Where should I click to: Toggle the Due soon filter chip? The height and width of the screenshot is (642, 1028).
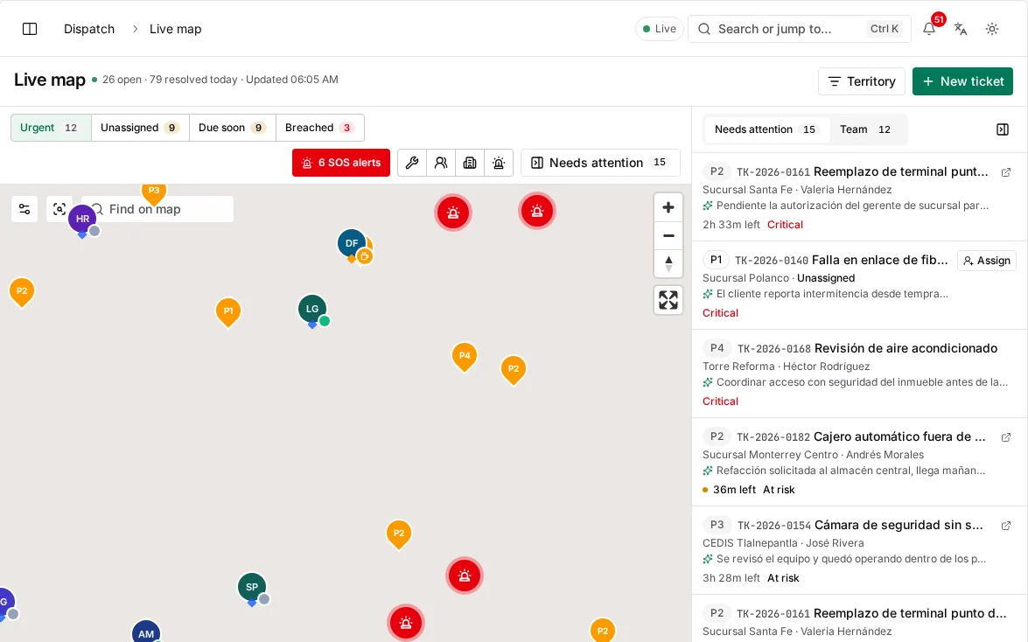[x=232, y=128]
